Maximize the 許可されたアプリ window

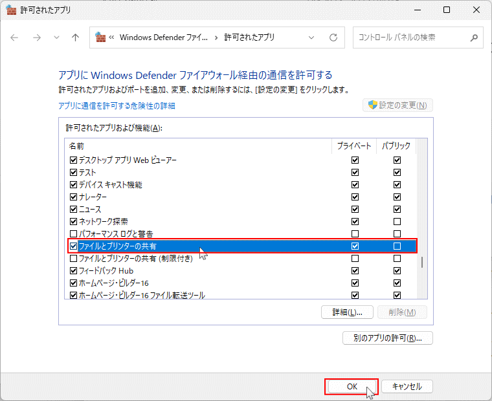tap(447, 10)
